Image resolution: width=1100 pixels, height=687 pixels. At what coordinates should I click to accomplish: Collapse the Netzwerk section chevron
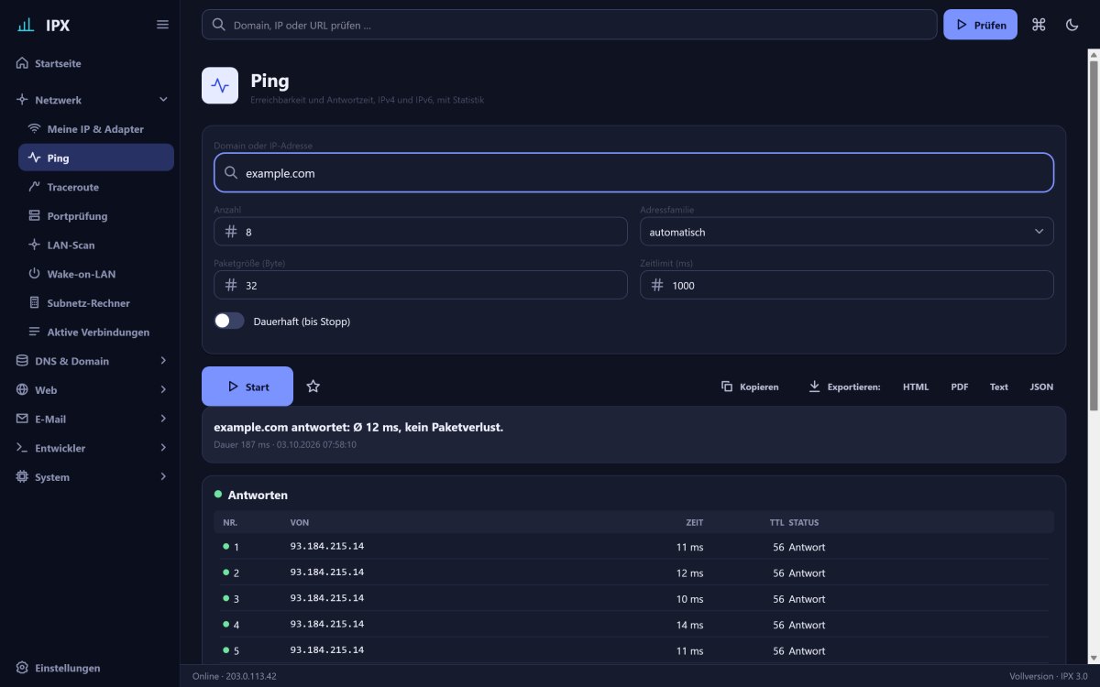coord(163,99)
